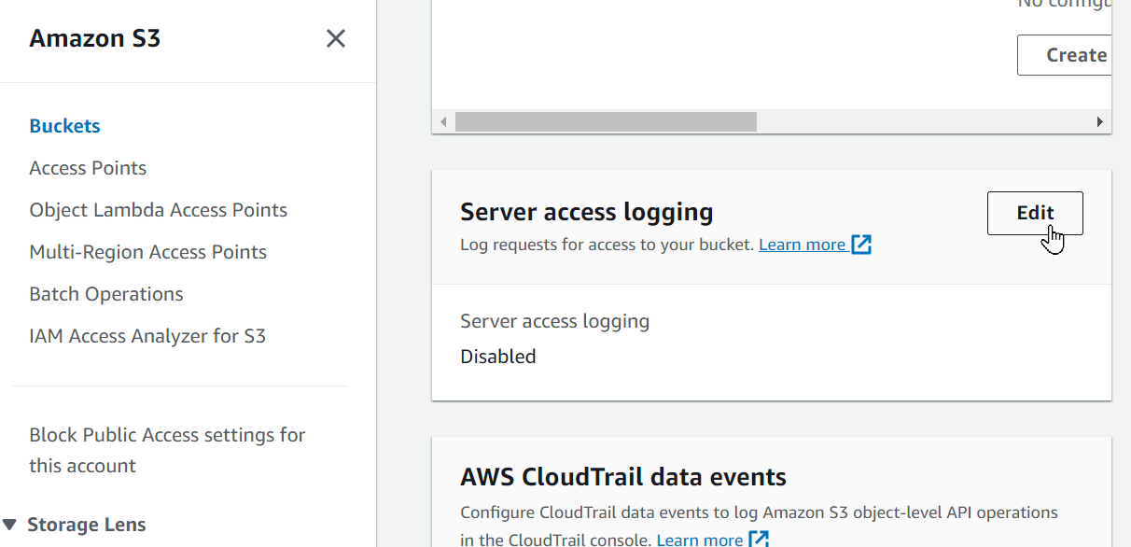
Task: Click the partially visible Create button
Action: (1065, 55)
